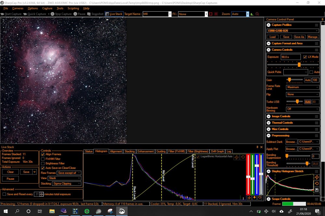This screenshot has height=216, width=325.
Task: Click the red reticule overlay icon
Action: click(216, 14)
